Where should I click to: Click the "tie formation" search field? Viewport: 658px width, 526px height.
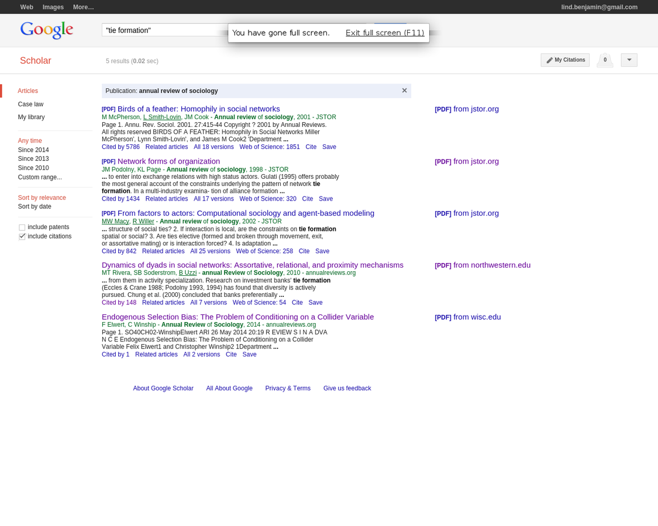coord(164,30)
